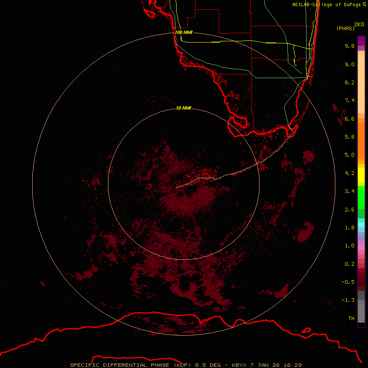The image size is (368, 368).
Task: Click the KBYX radar site identifier in caption
Action: 239,365
